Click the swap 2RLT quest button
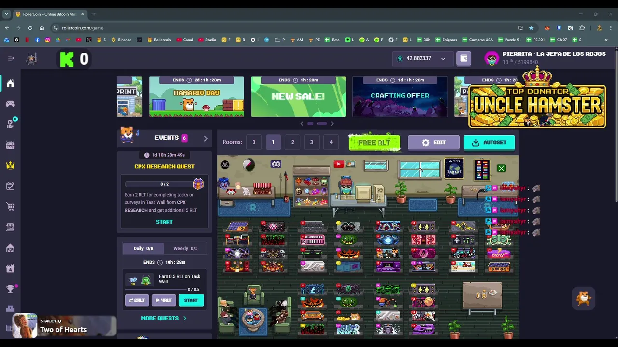Viewport: 618px width, 347px height. (x=137, y=300)
